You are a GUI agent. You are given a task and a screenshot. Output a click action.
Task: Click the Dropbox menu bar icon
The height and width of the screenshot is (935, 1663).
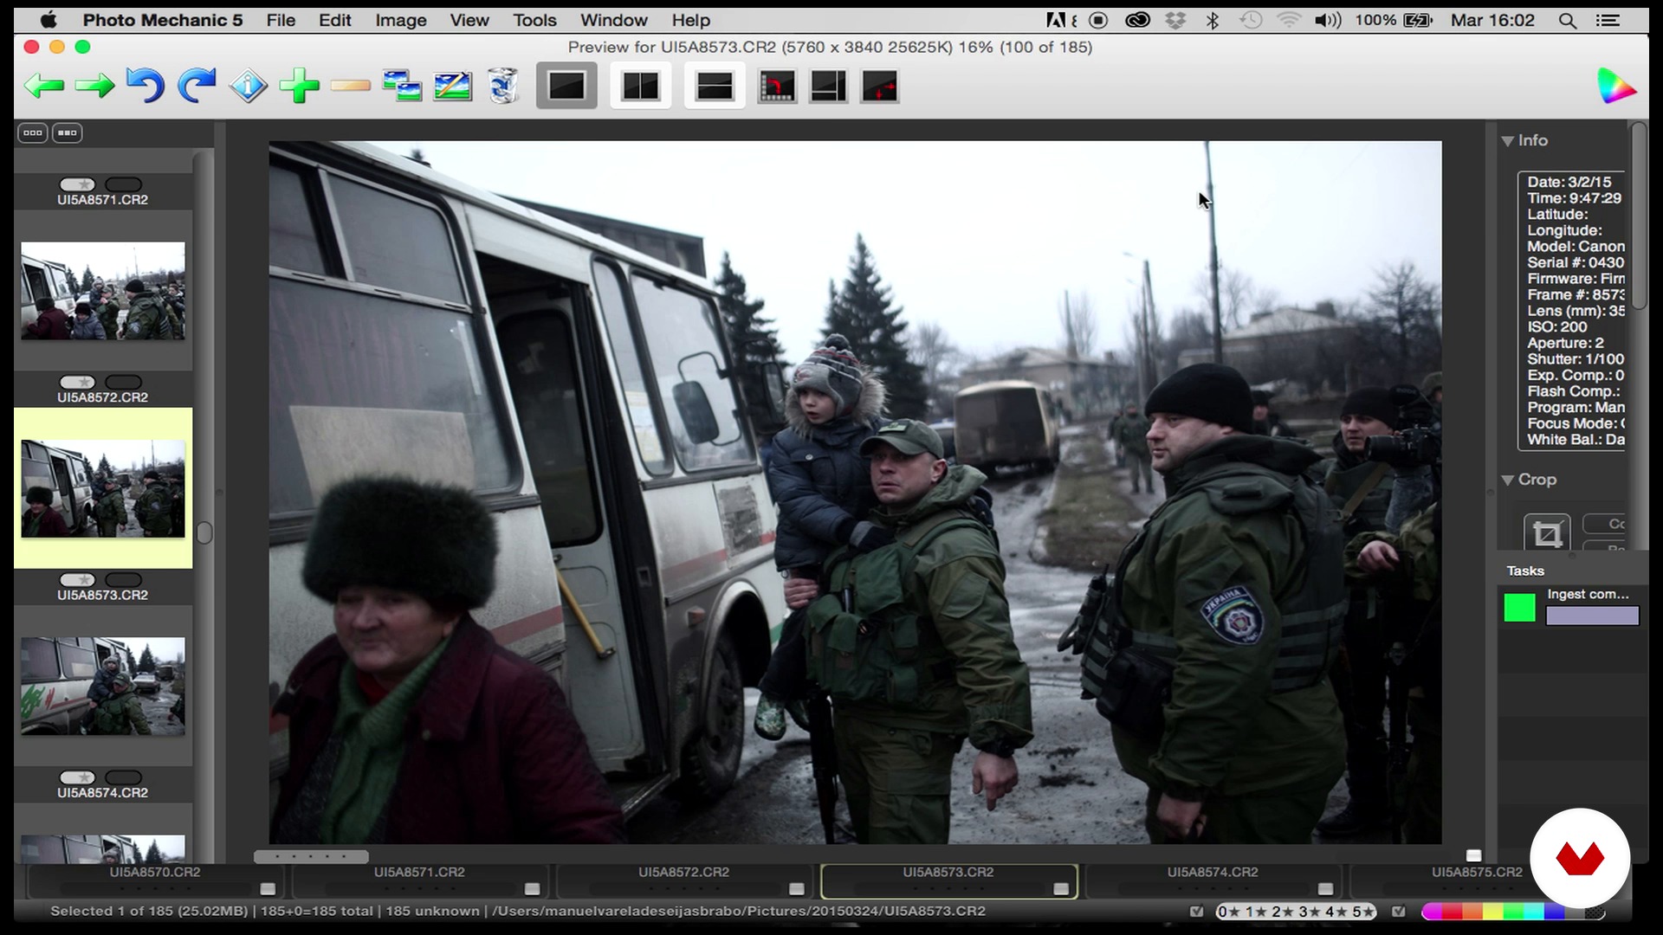pyautogui.click(x=1175, y=20)
